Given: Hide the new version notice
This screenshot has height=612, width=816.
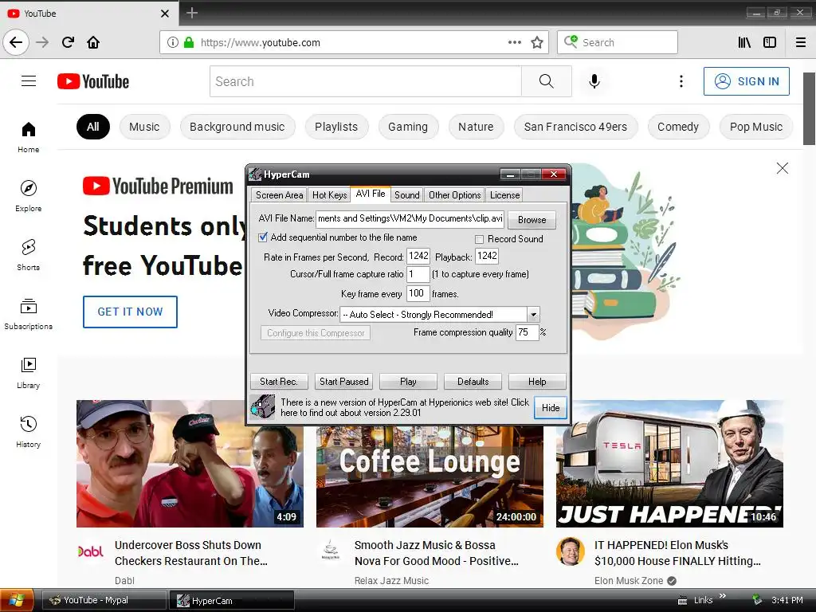Looking at the screenshot, I should point(551,407).
